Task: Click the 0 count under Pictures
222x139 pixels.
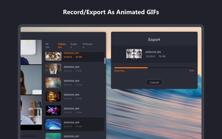Action: tap(84, 47)
